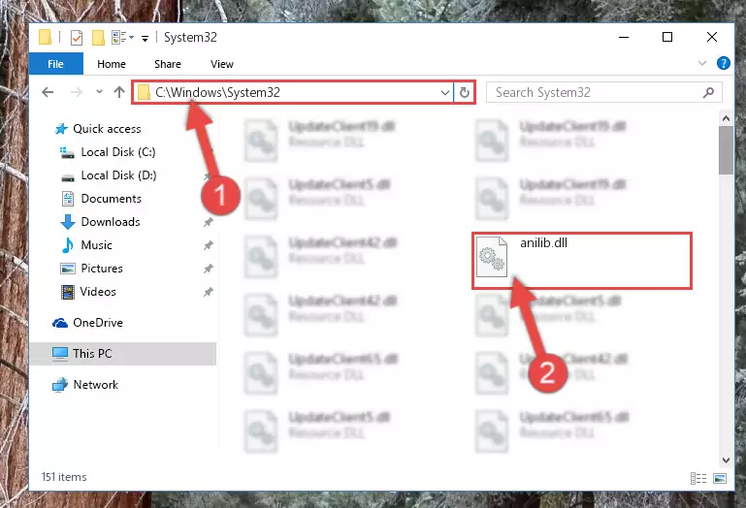Minimize the System32 window

click(x=623, y=37)
